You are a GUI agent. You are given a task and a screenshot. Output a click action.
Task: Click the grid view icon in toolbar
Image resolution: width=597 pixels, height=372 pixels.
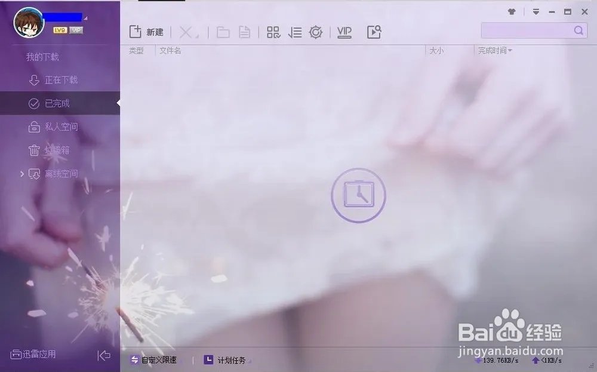[x=273, y=32]
